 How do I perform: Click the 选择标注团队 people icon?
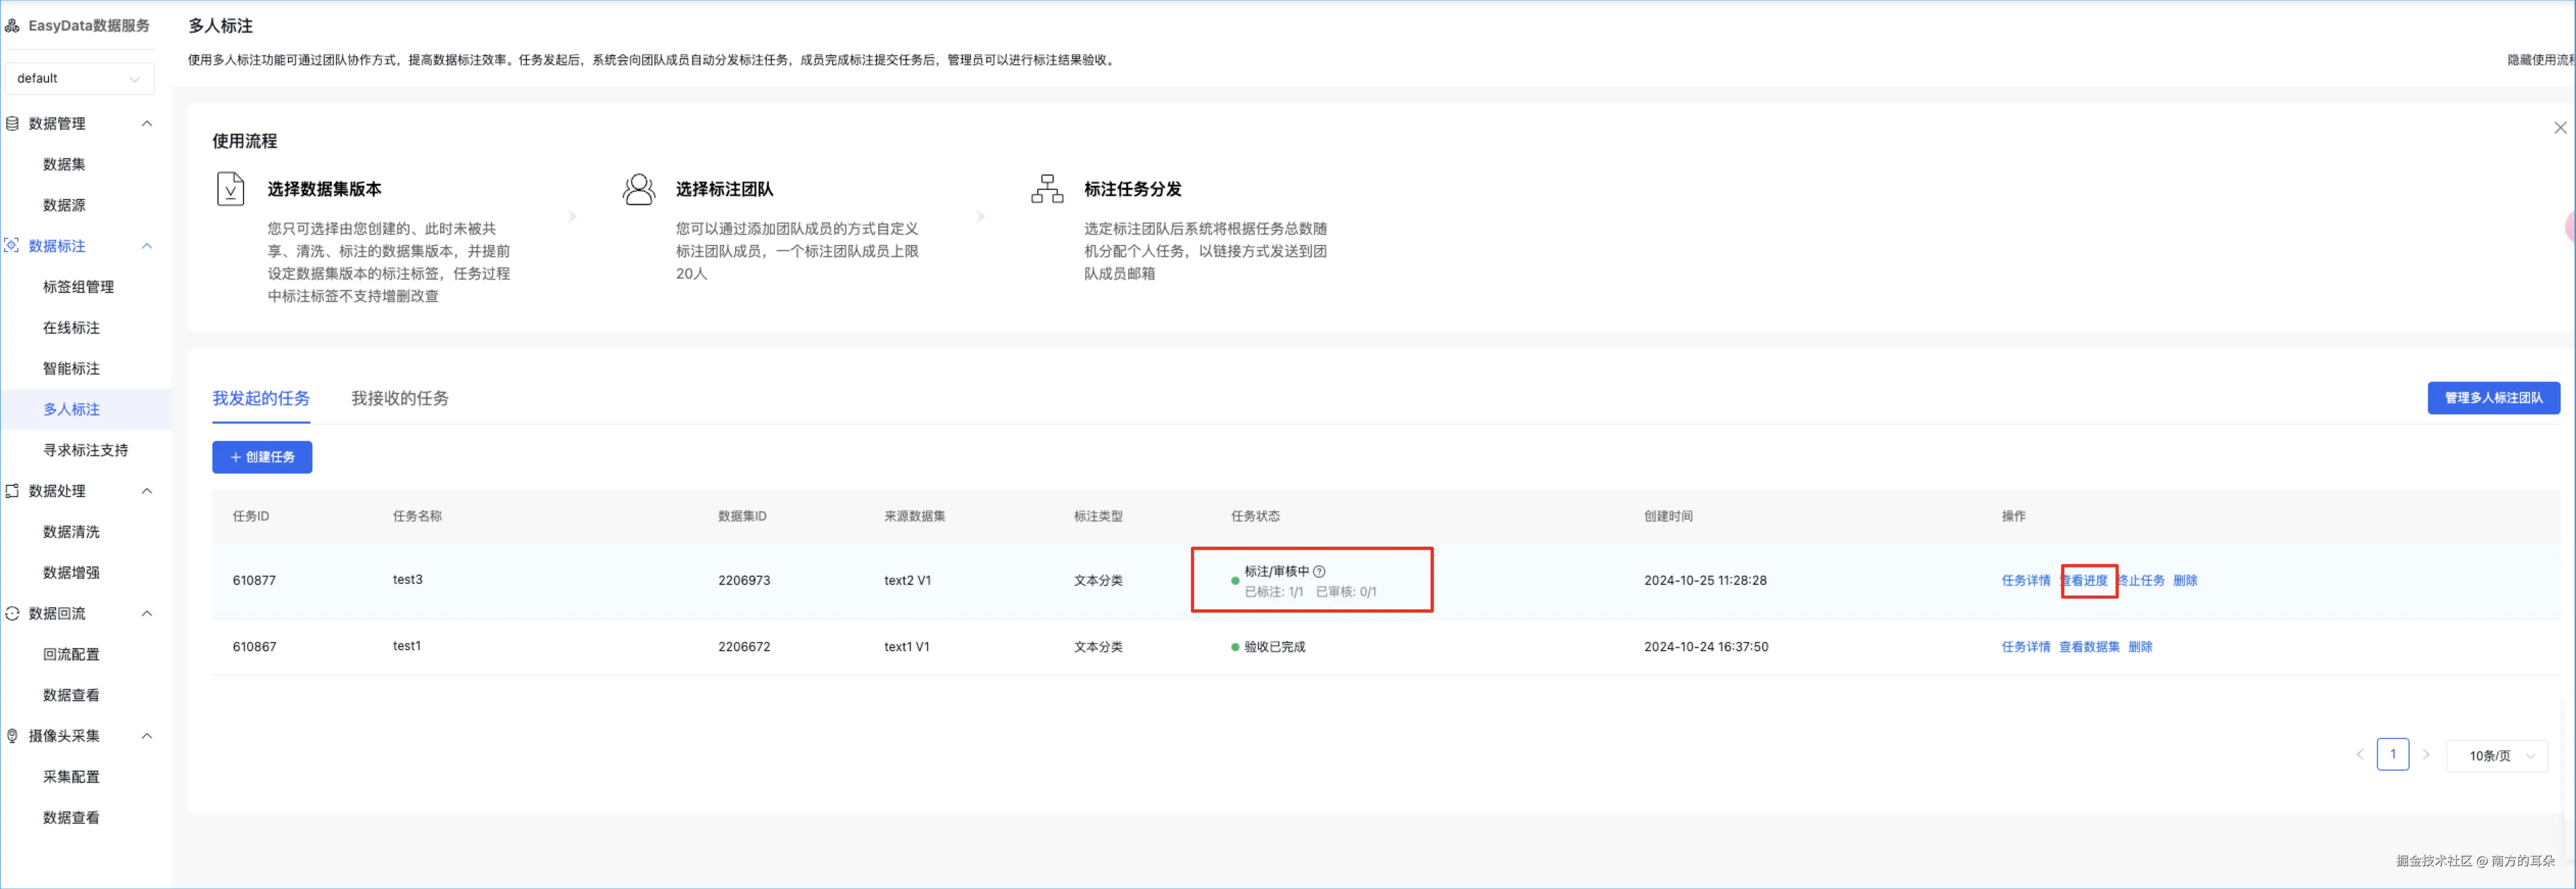coord(638,189)
